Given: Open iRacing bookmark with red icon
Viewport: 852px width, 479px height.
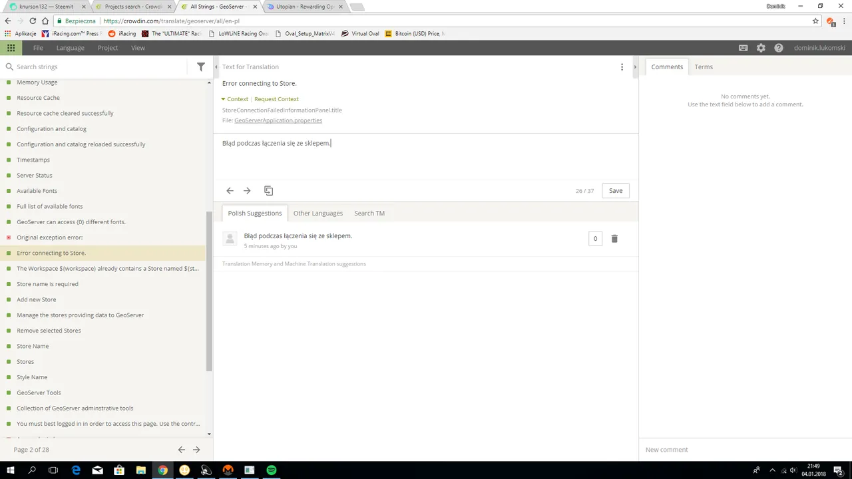Looking at the screenshot, I should pos(122,33).
